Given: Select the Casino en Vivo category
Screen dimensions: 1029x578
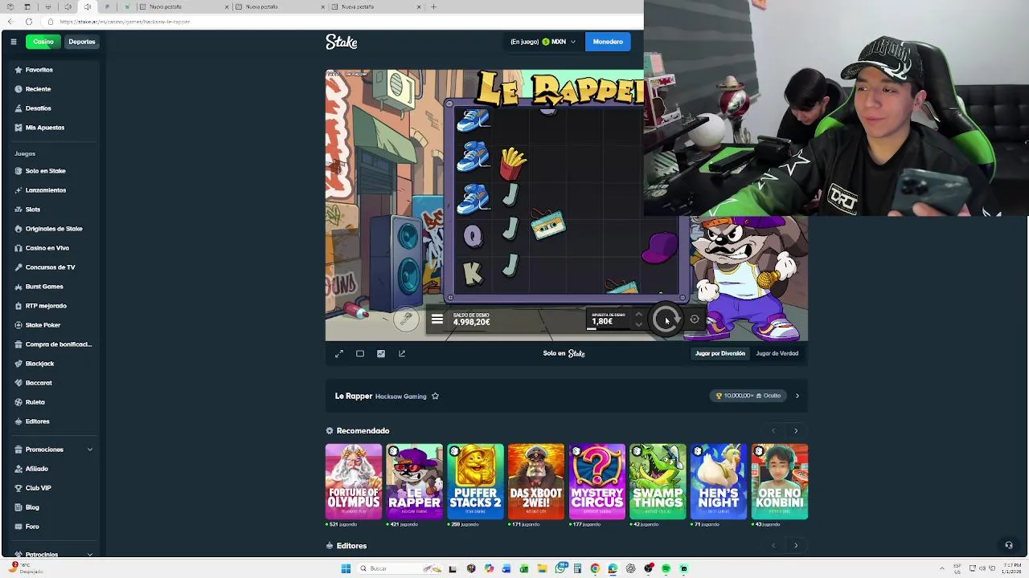Looking at the screenshot, I should [47, 248].
